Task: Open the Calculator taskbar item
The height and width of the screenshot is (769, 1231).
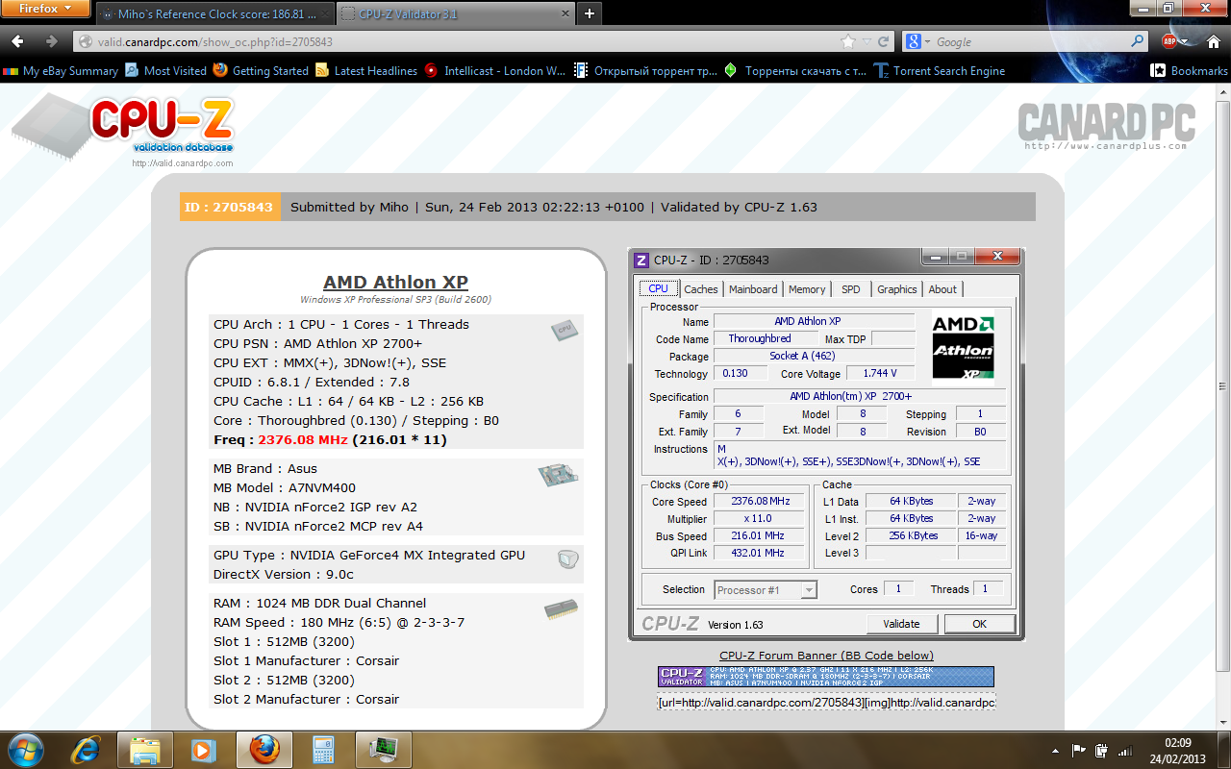Action: tap(324, 749)
